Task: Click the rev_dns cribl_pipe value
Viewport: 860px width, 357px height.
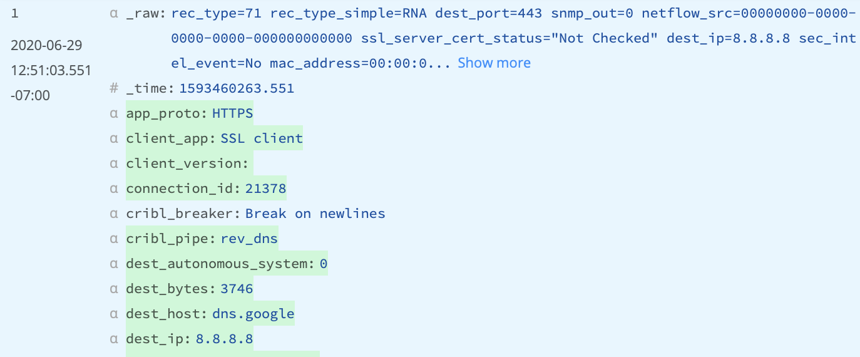Action: [x=249, y=239]
